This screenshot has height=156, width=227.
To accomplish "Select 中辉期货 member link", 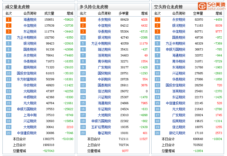I will (x=30, y=97).
